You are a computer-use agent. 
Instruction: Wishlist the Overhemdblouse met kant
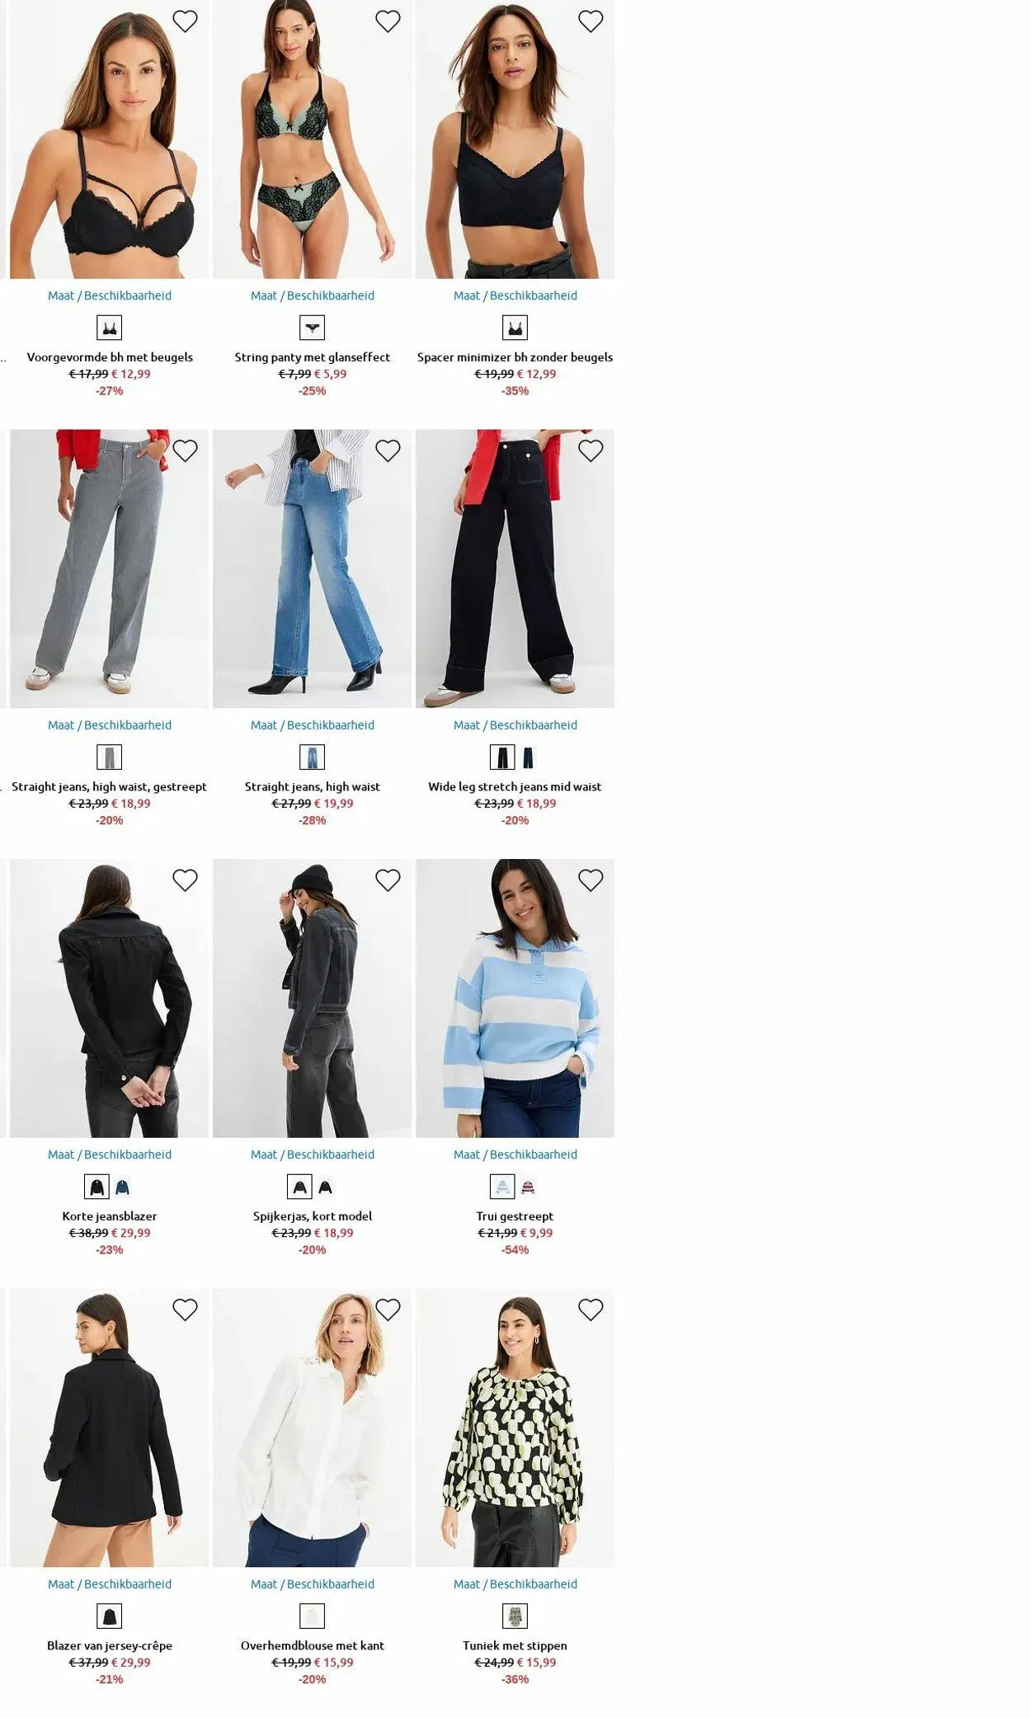coord(388,1310)
